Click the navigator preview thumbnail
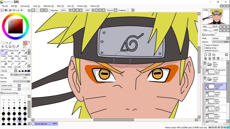Viewport: 230px width, 129px height. 216,17
